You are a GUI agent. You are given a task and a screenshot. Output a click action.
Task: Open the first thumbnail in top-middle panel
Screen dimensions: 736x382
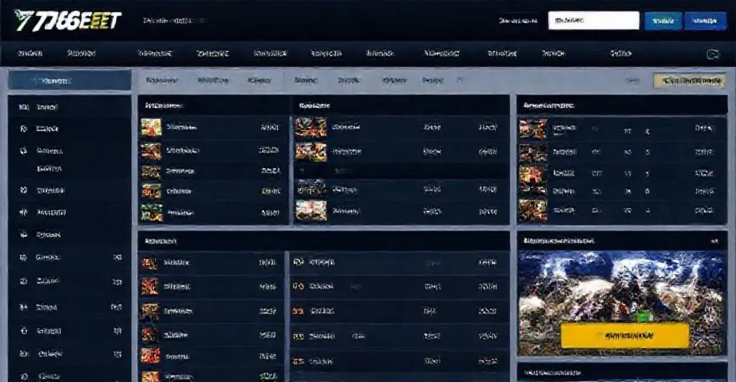[x=311, y=127]
